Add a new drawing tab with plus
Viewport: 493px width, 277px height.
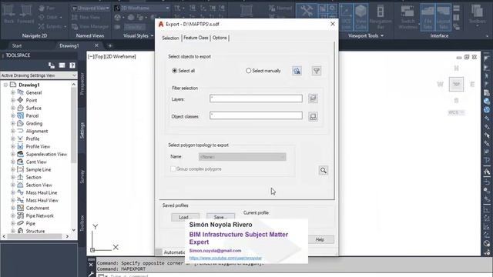point(110,46)
